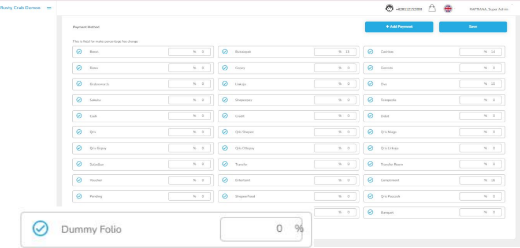Toggle the Boost payment check icon

coord(79,52)
